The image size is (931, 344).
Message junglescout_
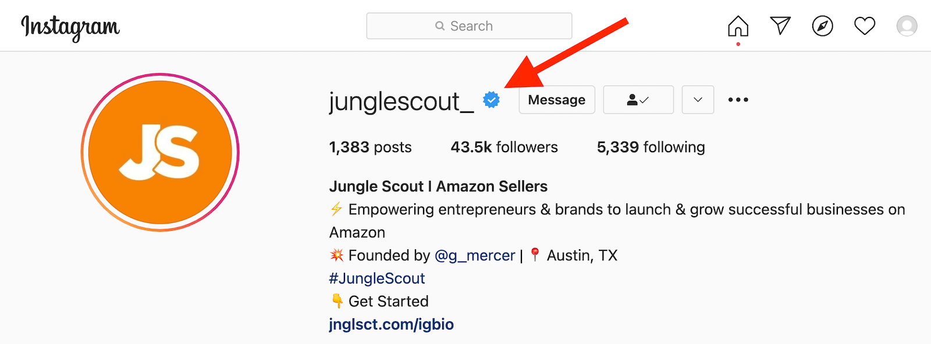click(x=556, y=100)
